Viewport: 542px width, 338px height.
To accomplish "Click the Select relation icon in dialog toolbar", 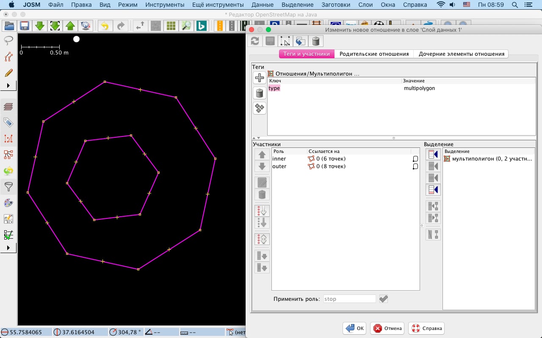I will [x=285, y=41].
